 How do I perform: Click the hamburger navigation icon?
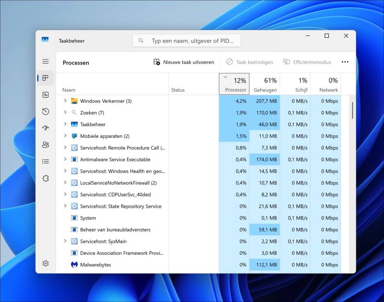click(45, 61)
